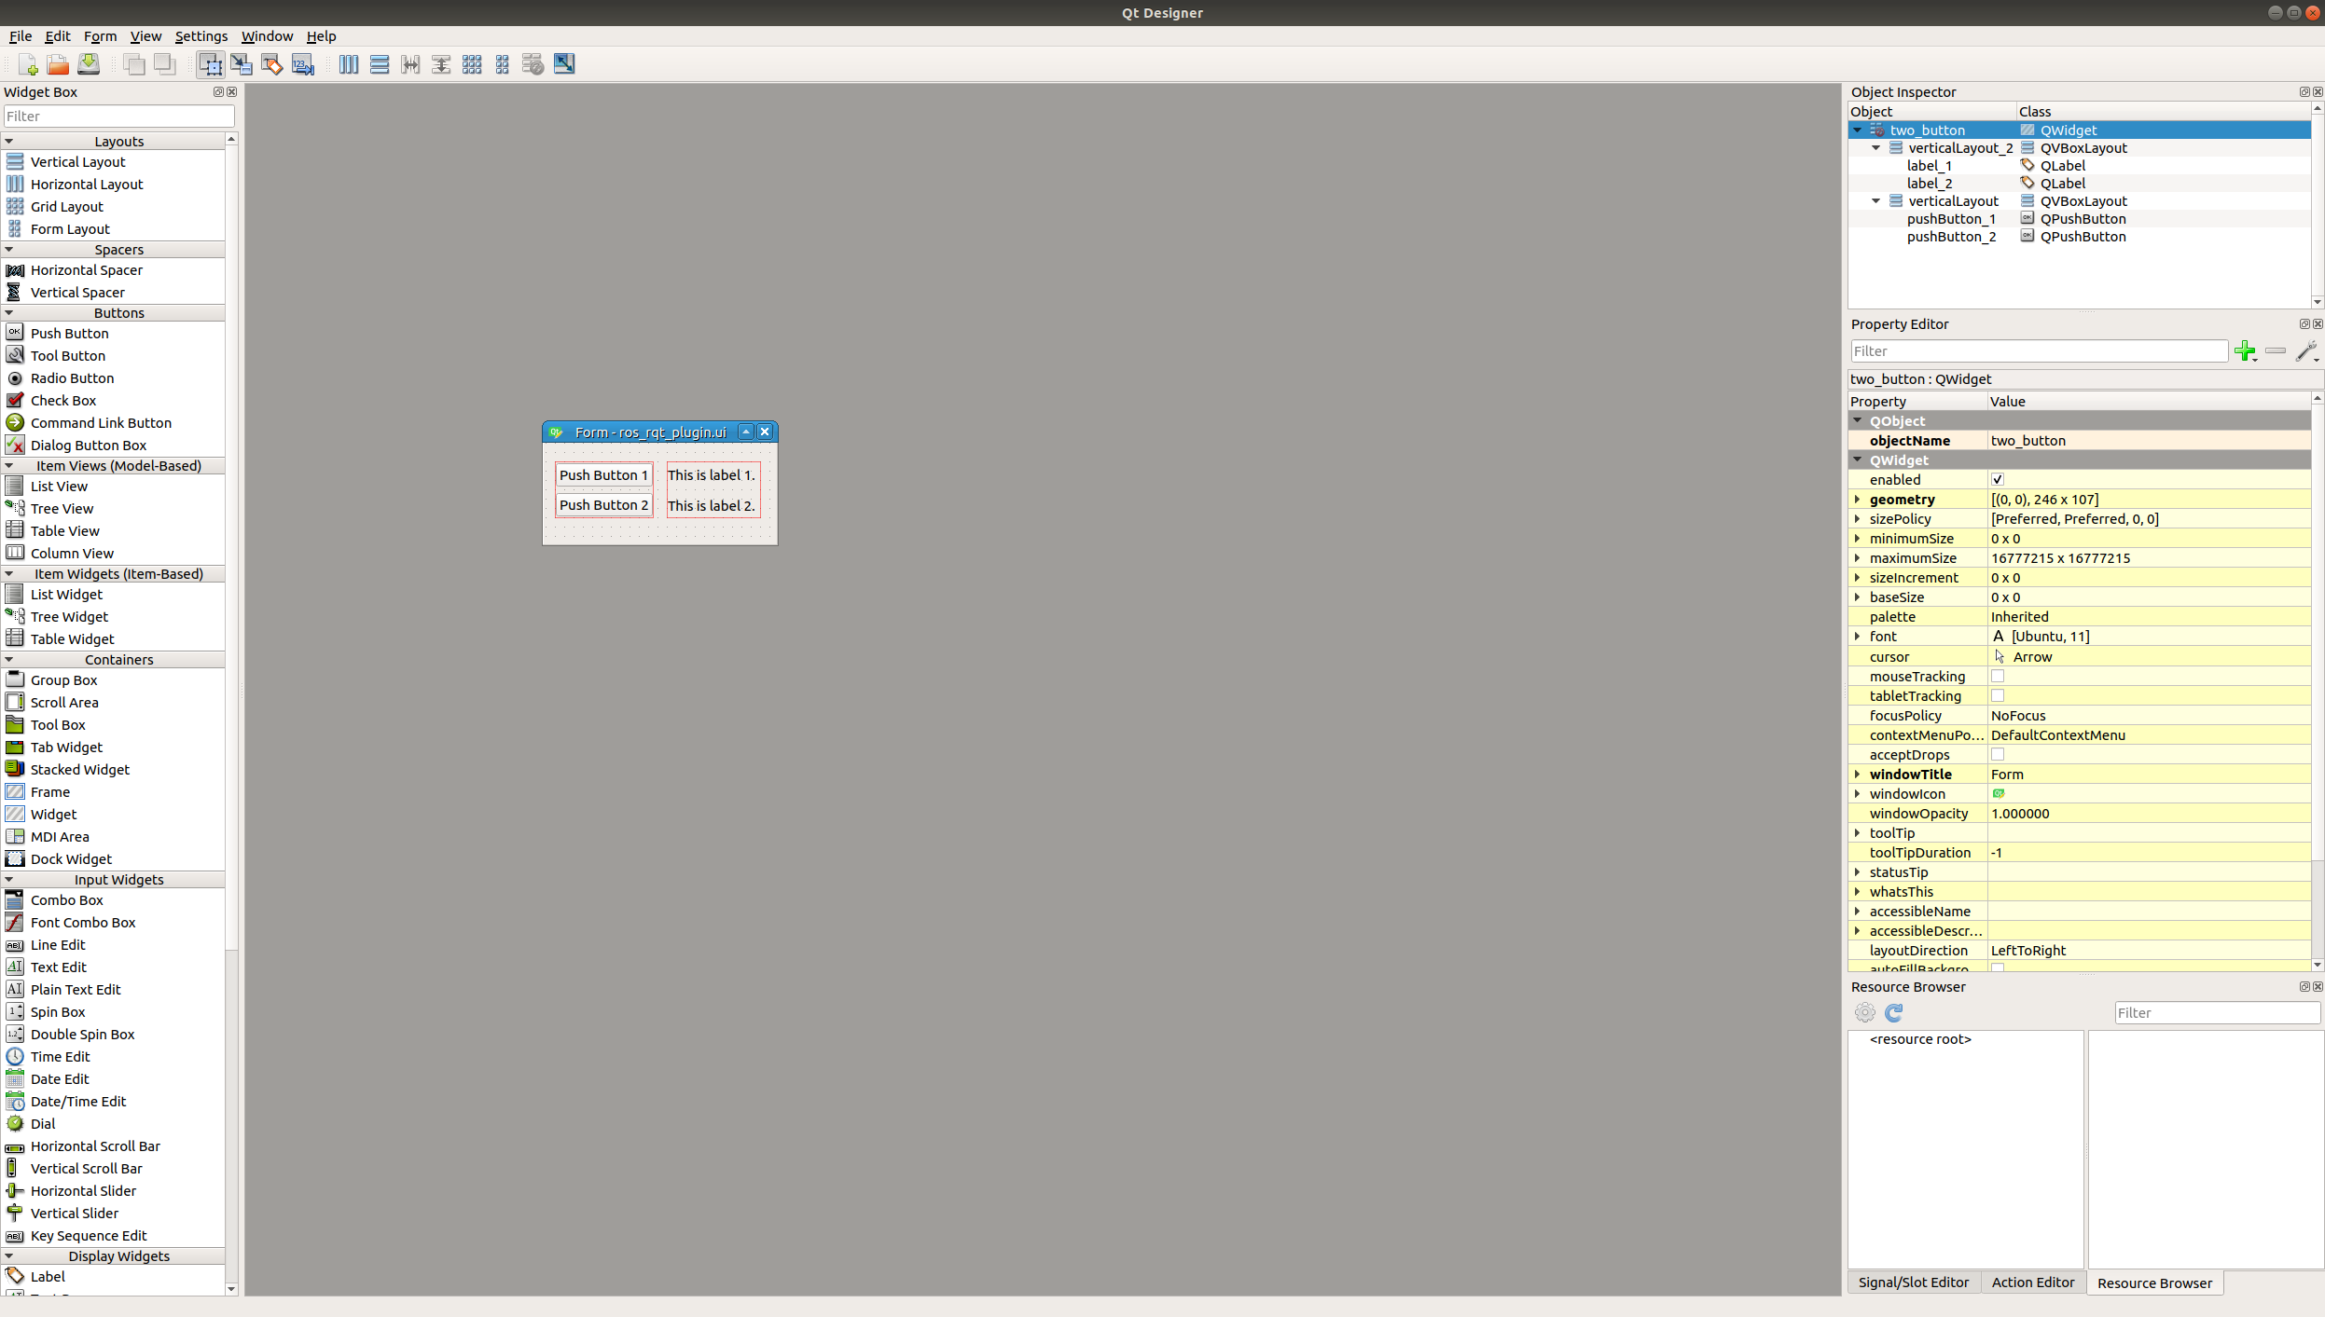Toggle the acceptDrops checkbox
Screen dimensions: 2325x1317
pos(1998,755)
